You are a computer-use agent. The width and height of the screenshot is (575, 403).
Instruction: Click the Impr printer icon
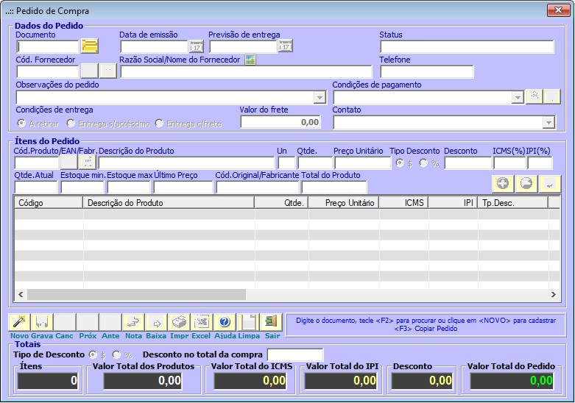[179, 322]
